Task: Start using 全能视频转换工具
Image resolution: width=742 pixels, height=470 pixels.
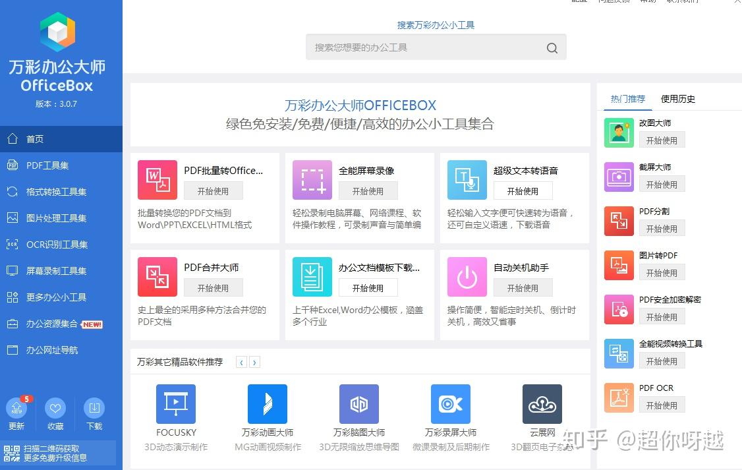Action: [x=662, y=361]
